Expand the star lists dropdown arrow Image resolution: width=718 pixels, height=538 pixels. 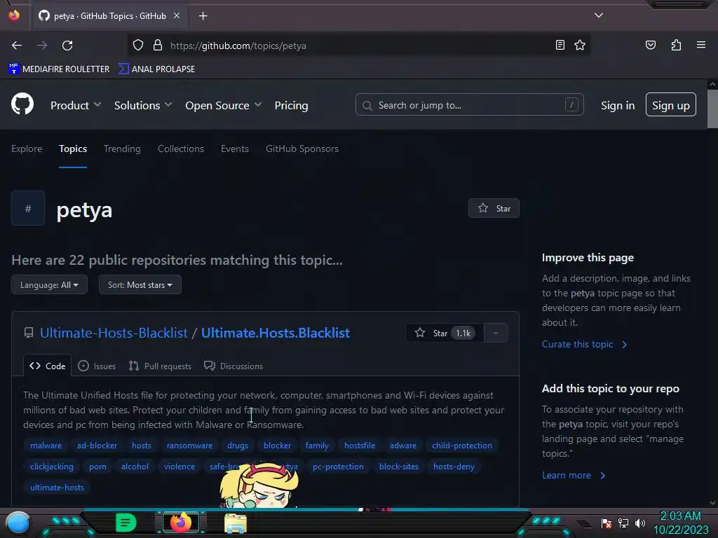click(x=496, y=333)
